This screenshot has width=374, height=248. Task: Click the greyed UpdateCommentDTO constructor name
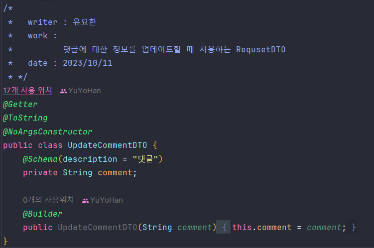[98, 227]
